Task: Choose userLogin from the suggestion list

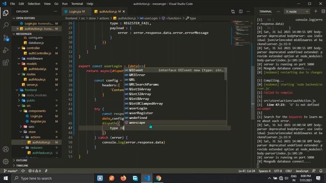Action: 175,108
